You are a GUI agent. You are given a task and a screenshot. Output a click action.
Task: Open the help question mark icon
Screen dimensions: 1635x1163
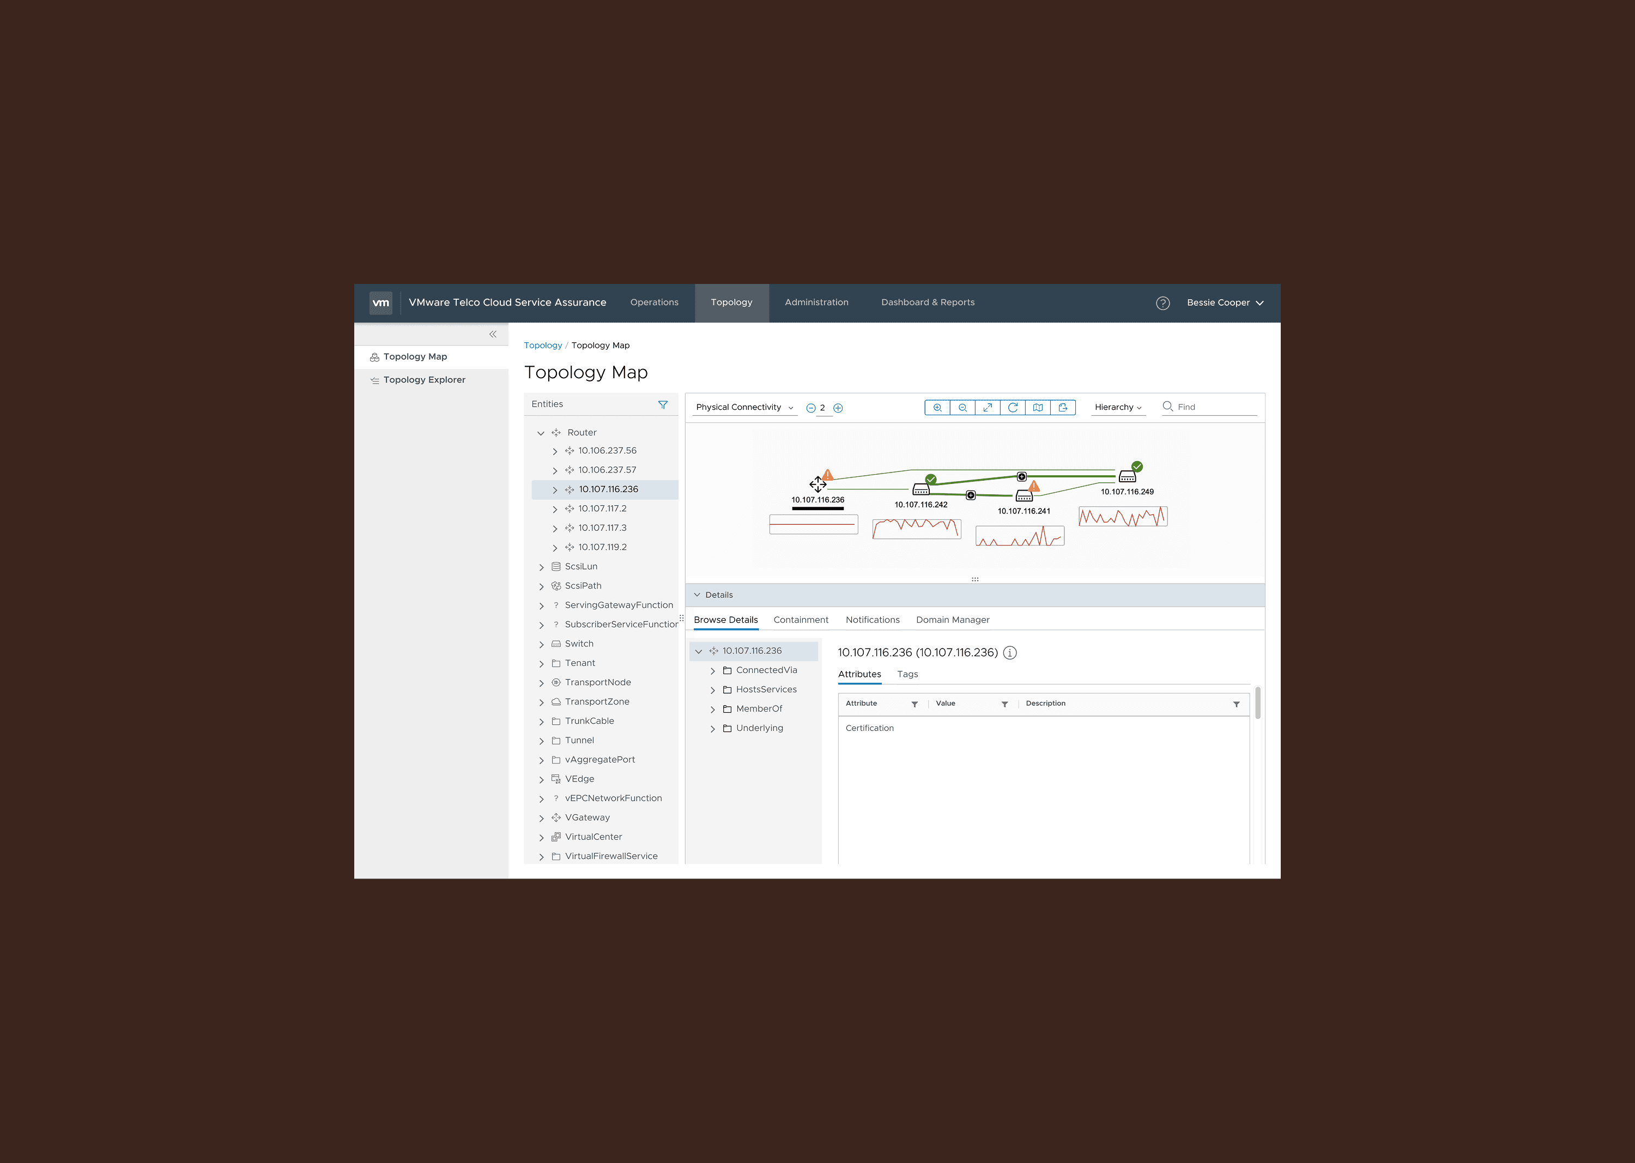1162,303
